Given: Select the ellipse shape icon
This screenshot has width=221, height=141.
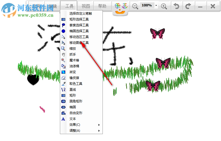Looking at the screenshot, I should (x=63, y=107).
